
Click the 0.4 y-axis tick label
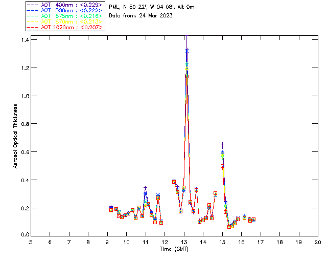25,180
